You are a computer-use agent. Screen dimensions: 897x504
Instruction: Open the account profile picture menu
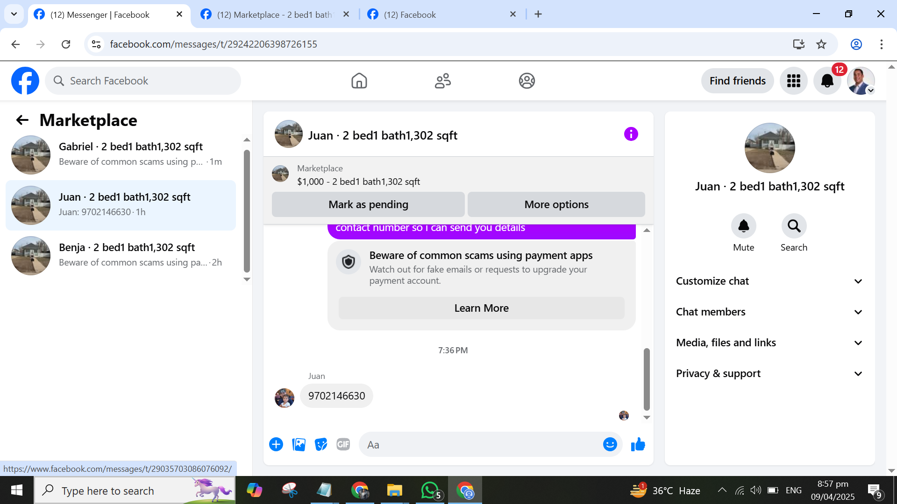click(861, 81)
